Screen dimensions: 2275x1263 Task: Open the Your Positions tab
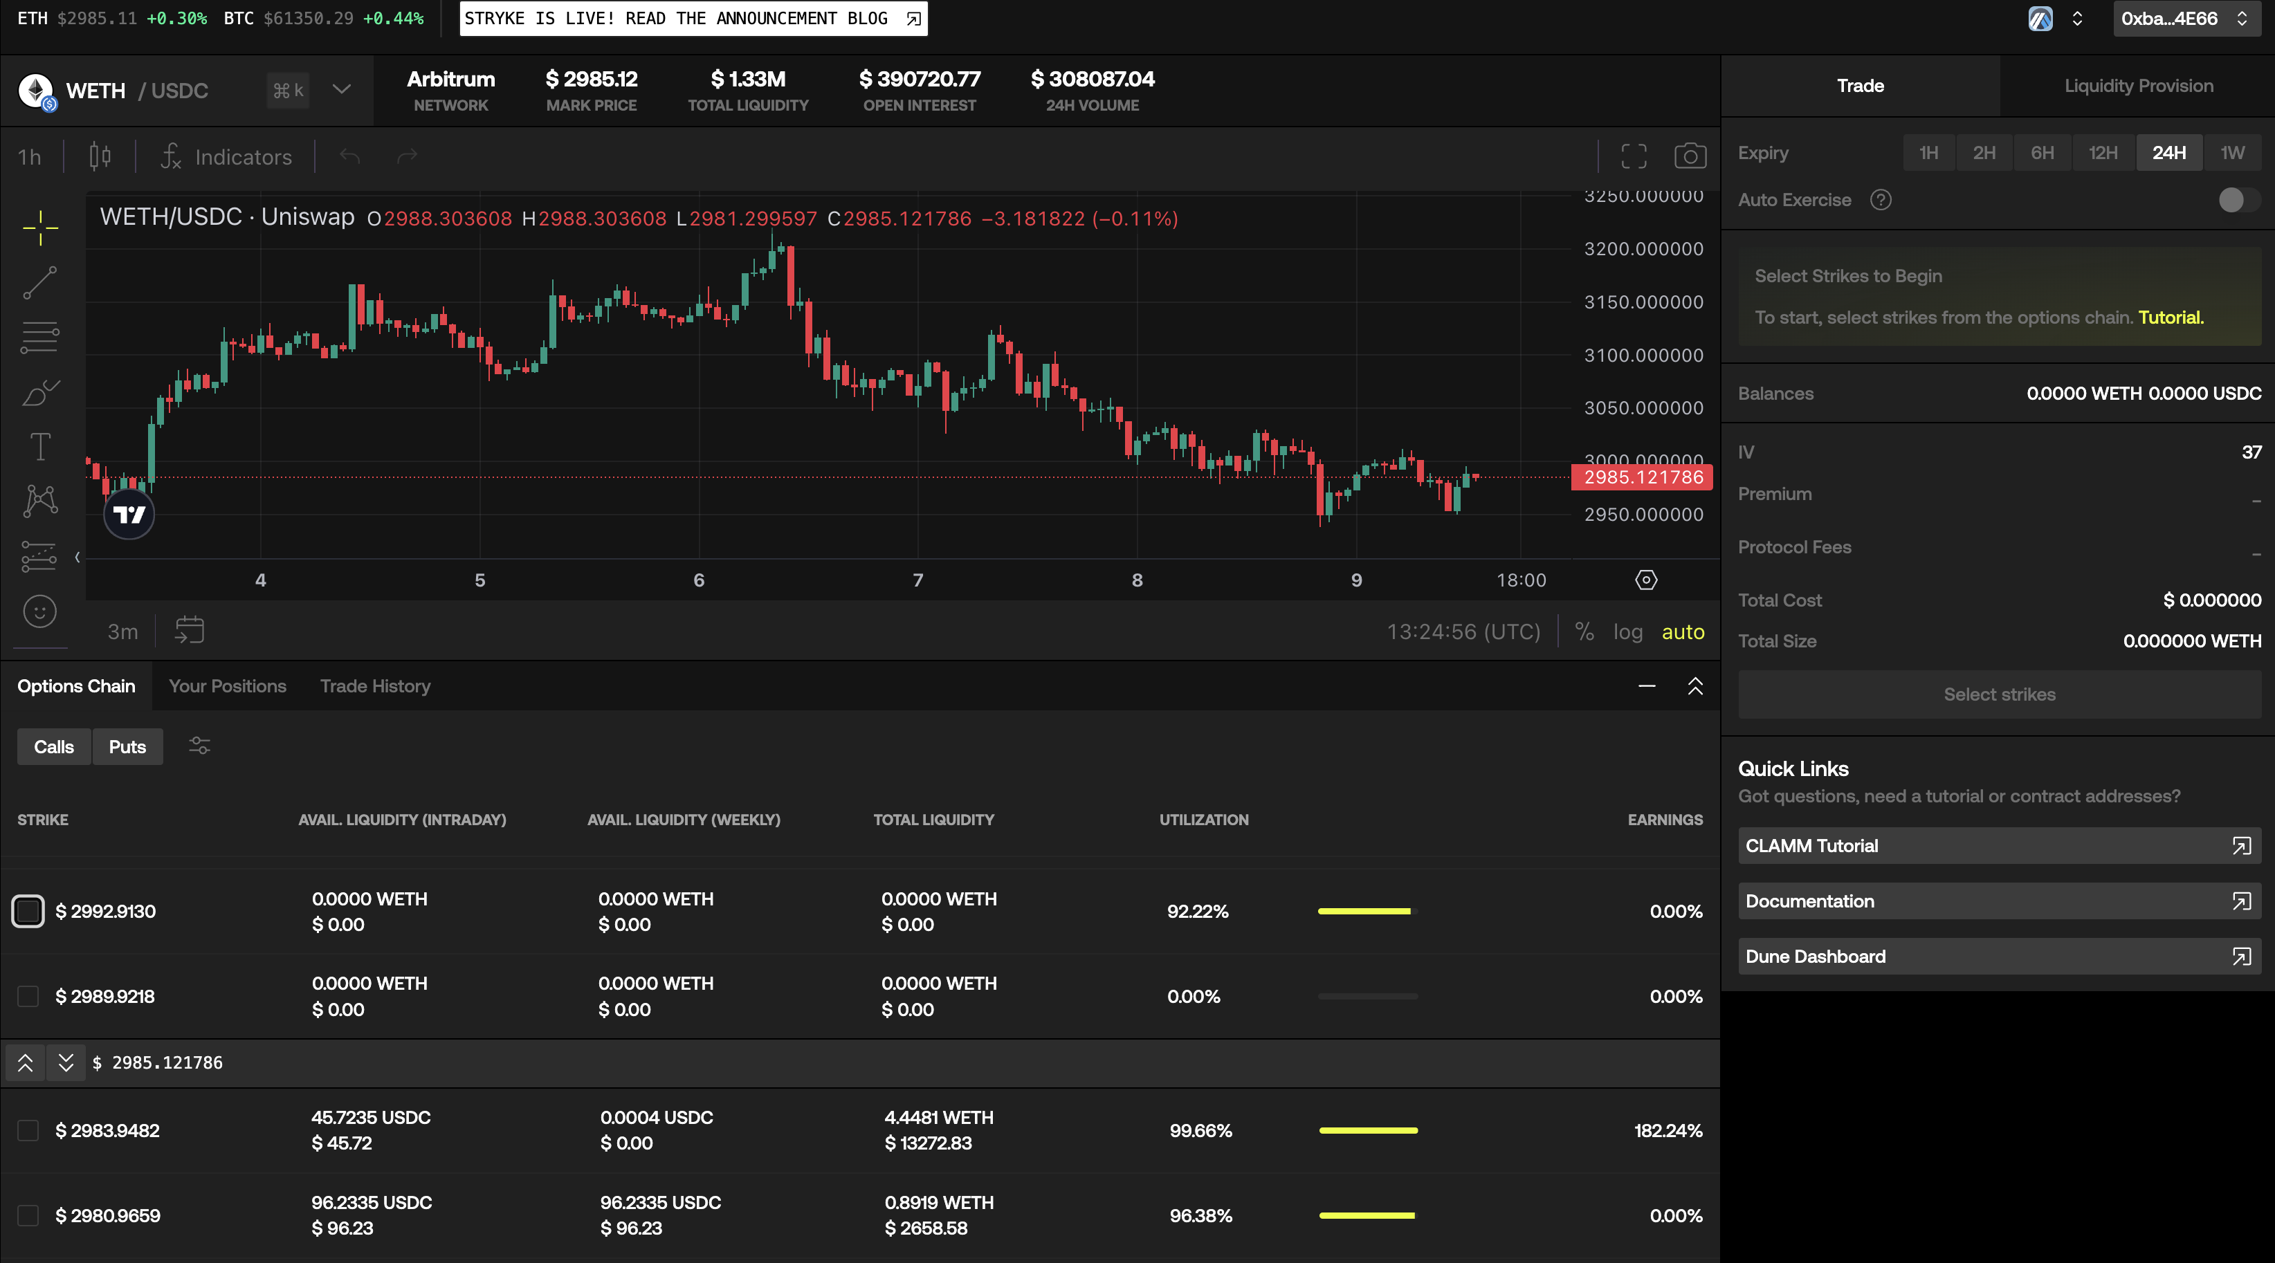pos(227,685)
